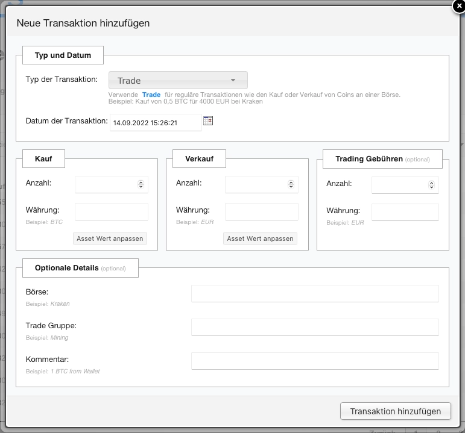
Task: Submit with Transaktion hinzufügen button
Action: (x=395, y=411)
